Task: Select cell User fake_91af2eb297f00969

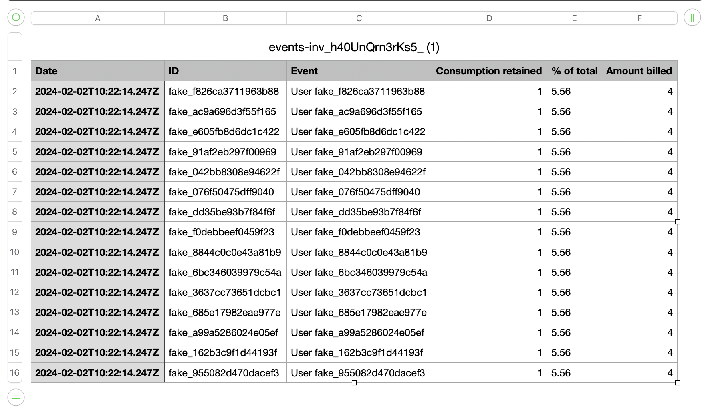Action: (x=359, y=152)
